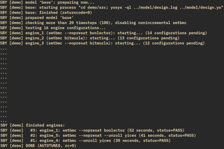The height and width of the screenshot is (149, 224).
Task: Click "12 configurations pending" text
Action: [x=174, y=43]
